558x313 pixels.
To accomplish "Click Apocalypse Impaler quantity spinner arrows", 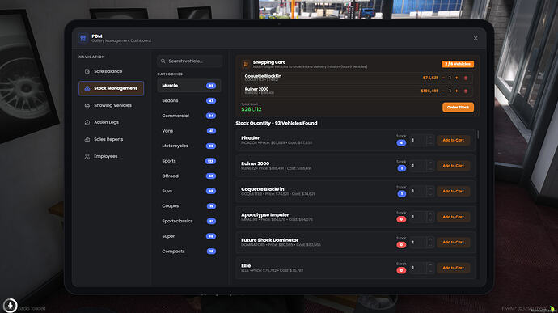I will (x=430, y=217).
